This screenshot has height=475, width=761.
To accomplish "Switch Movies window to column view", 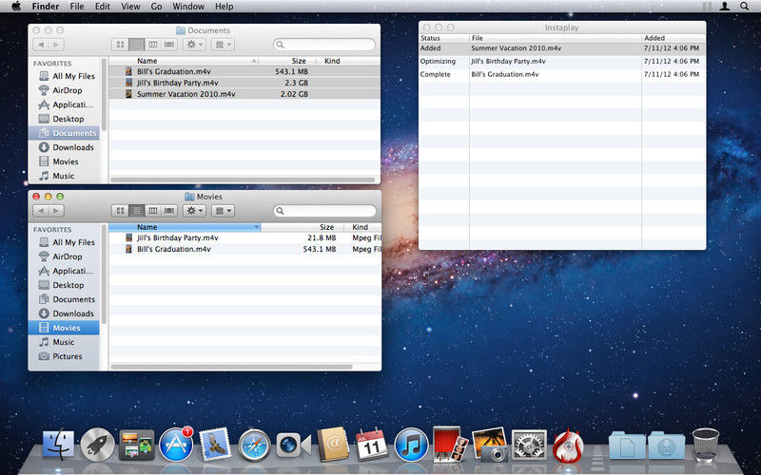I will tap(153, 211).
